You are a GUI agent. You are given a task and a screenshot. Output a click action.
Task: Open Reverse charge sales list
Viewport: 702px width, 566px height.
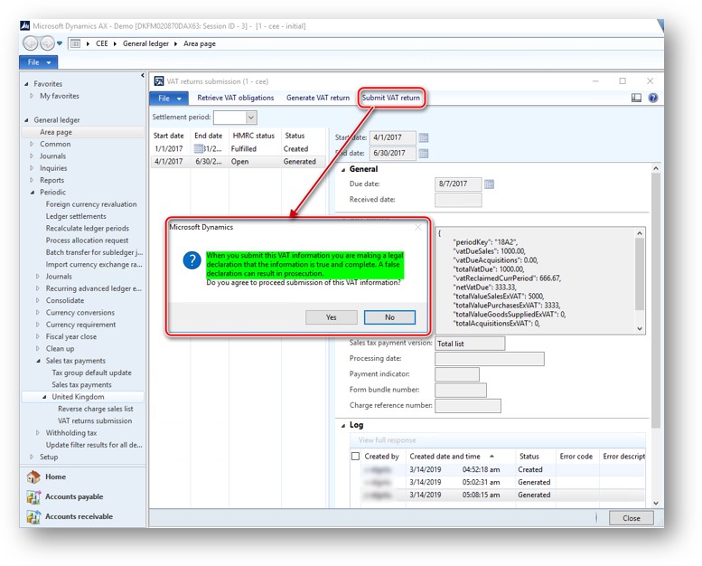[x=96, y=409]
